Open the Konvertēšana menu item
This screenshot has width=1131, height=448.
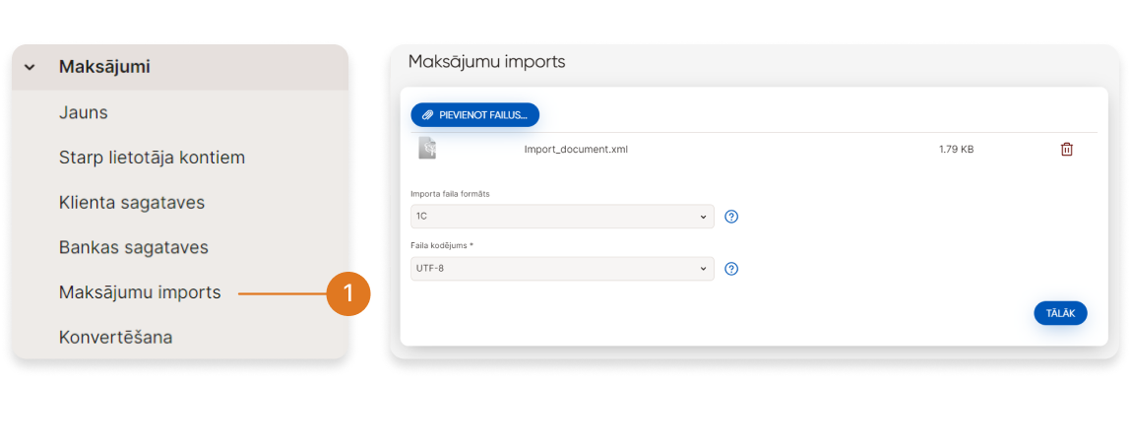[x=115, y=337]
